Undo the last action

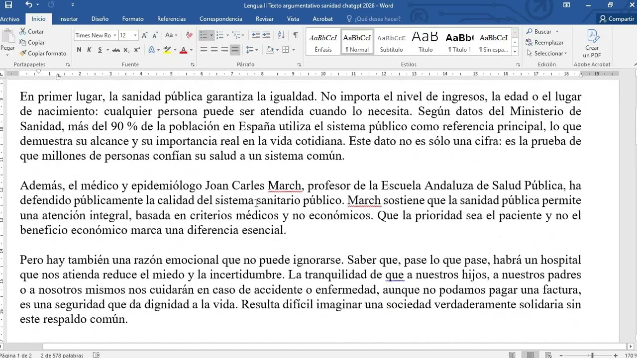(x=29, y=5)
